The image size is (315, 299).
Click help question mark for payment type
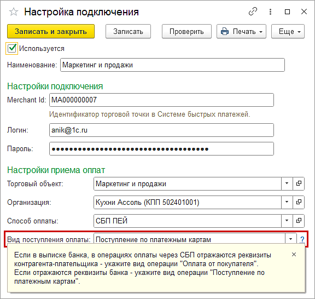pyautogui.click(x=302, y=239)
